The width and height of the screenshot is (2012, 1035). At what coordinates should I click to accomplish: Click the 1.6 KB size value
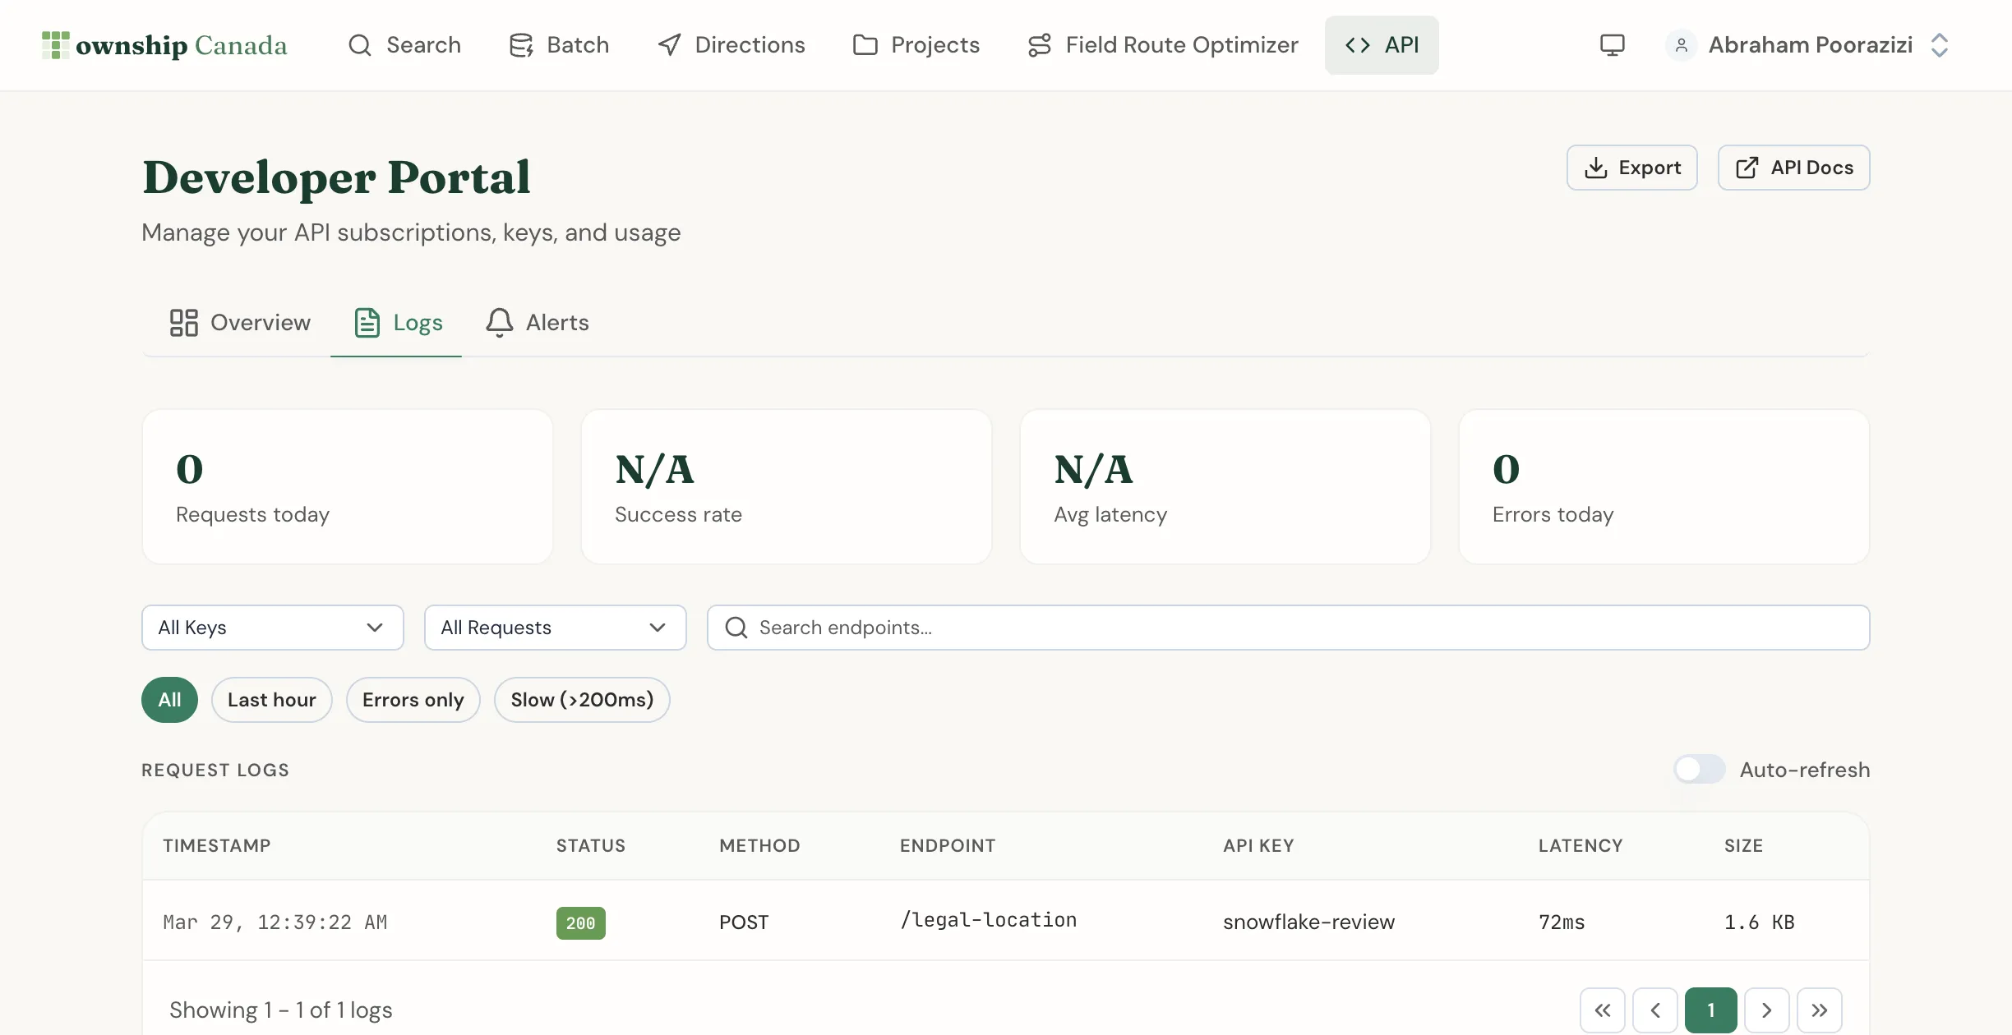click(x=1759, y=922)
